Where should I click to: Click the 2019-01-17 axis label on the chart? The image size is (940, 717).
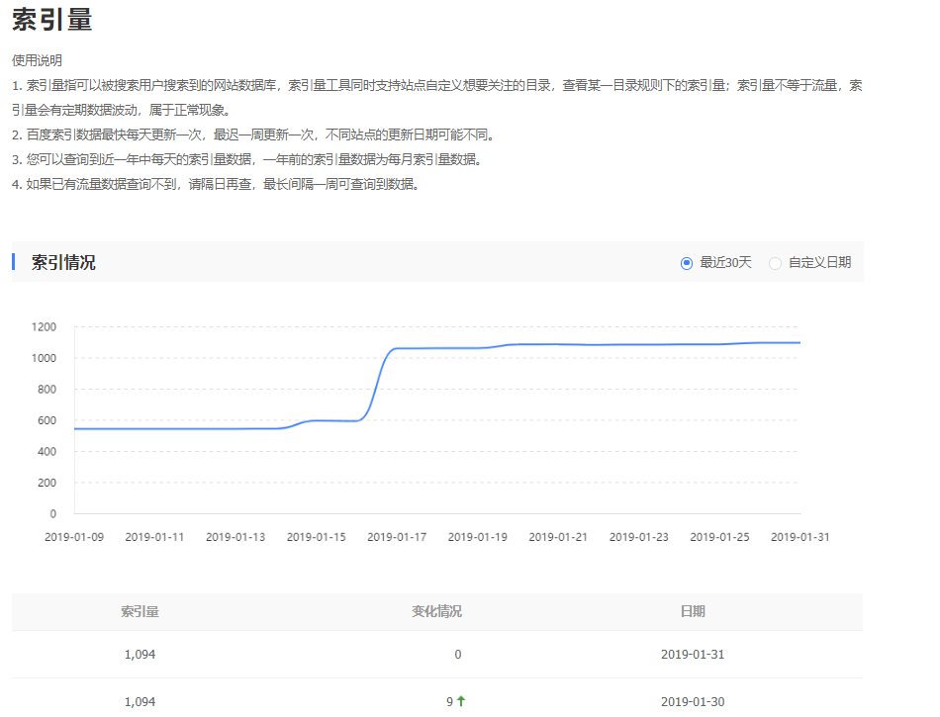click(x=396, y=536)
